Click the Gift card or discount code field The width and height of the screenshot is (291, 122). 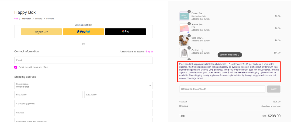click(222, 89)
